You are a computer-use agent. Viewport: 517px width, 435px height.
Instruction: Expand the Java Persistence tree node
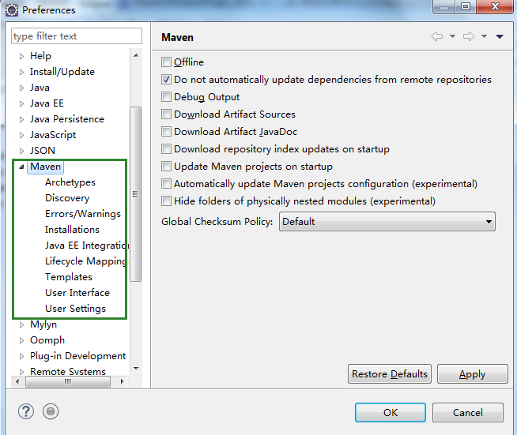click(x=21, y=119)
